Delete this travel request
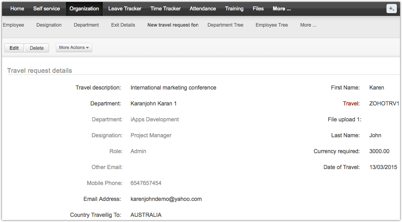This screenshot has height=222, width=402. click(37, 48)
